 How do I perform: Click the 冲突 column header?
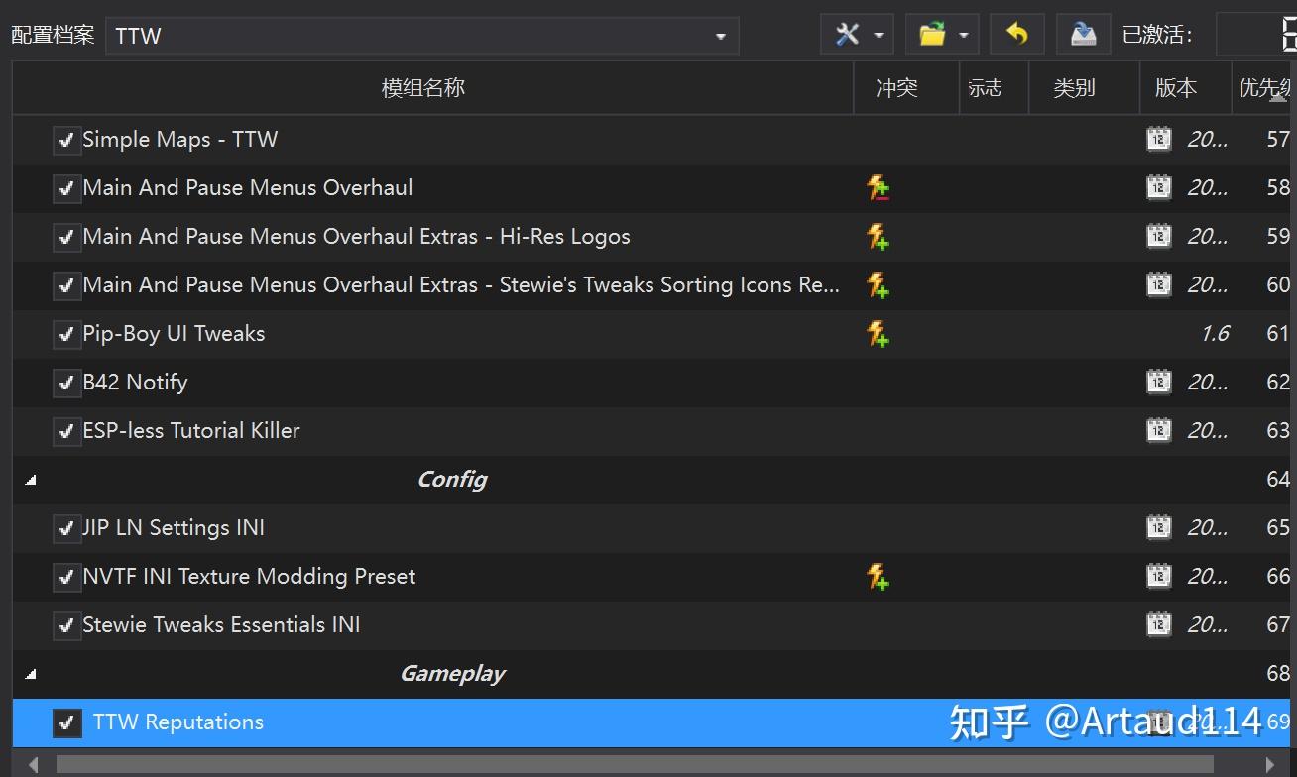895,87
